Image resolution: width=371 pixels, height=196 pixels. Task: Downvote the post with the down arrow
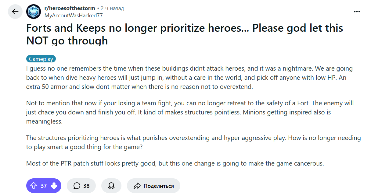click(54, 186)
